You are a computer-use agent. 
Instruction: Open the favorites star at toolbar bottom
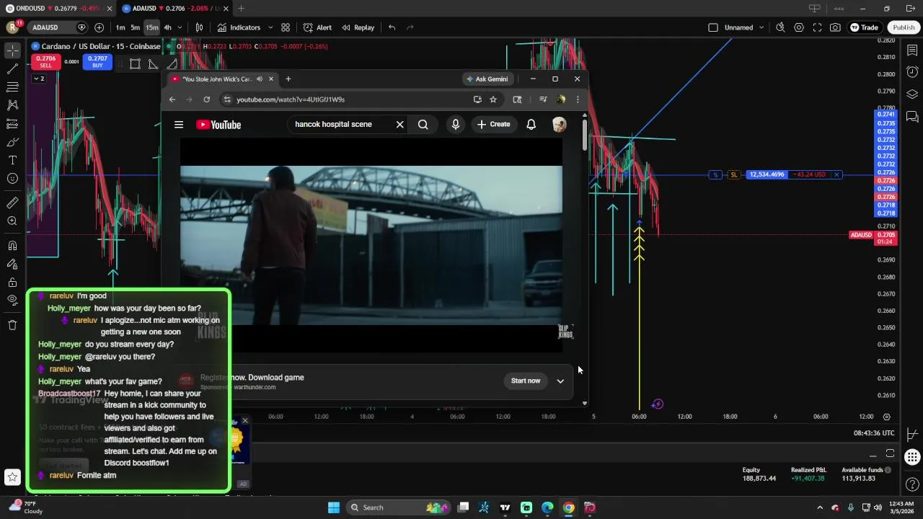click(x=12, y=476)
